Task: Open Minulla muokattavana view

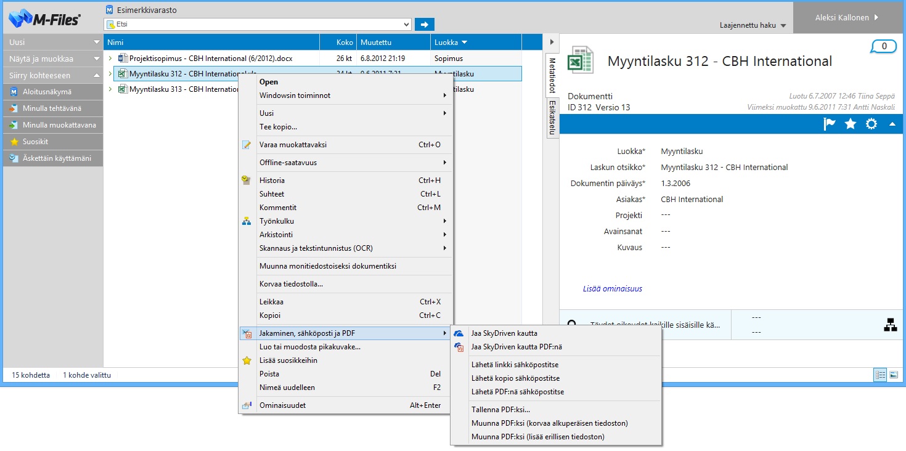Action: (x=52, y=125)
